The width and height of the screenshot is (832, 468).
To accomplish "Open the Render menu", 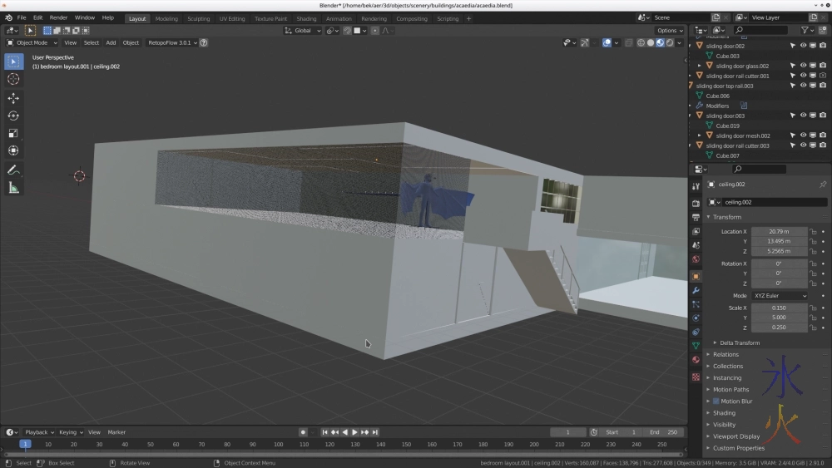I will pos(58,17).
